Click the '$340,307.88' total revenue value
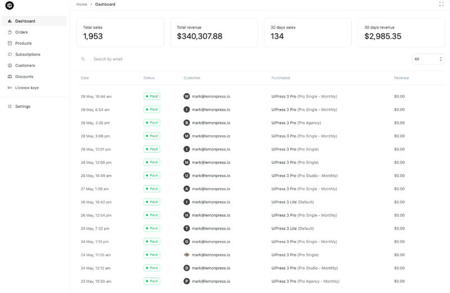Image resolution: width=450 pixels, height=293 pixels. [x=200, y=36]
